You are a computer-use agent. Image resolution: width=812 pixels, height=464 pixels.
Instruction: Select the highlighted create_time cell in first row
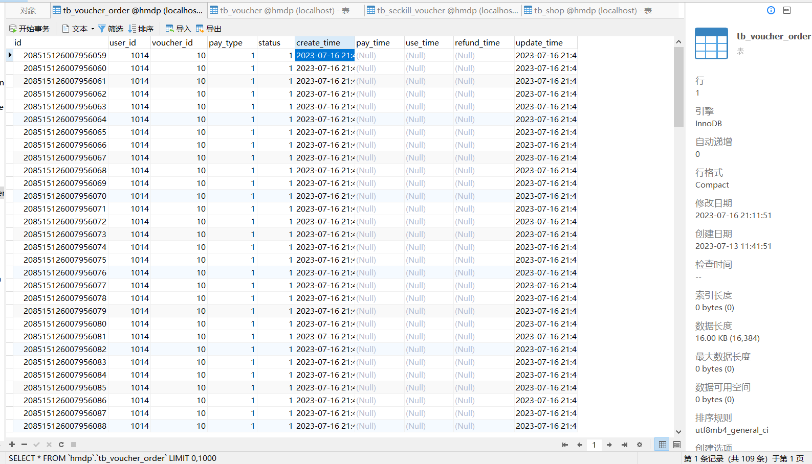325,55
